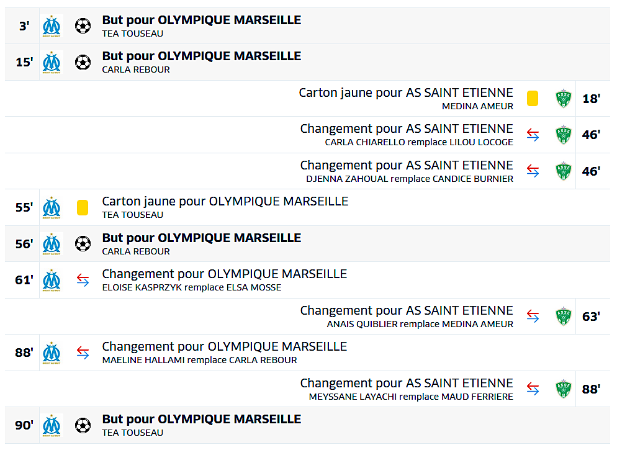Click ANAIS QUIBLIER remplace MEDINA AMEUR text

click(420, 324)
